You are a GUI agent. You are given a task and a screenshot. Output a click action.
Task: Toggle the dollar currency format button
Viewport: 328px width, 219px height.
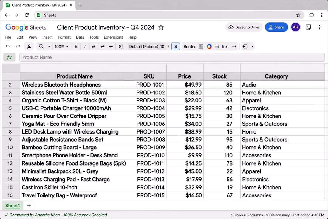coord(176,47)
